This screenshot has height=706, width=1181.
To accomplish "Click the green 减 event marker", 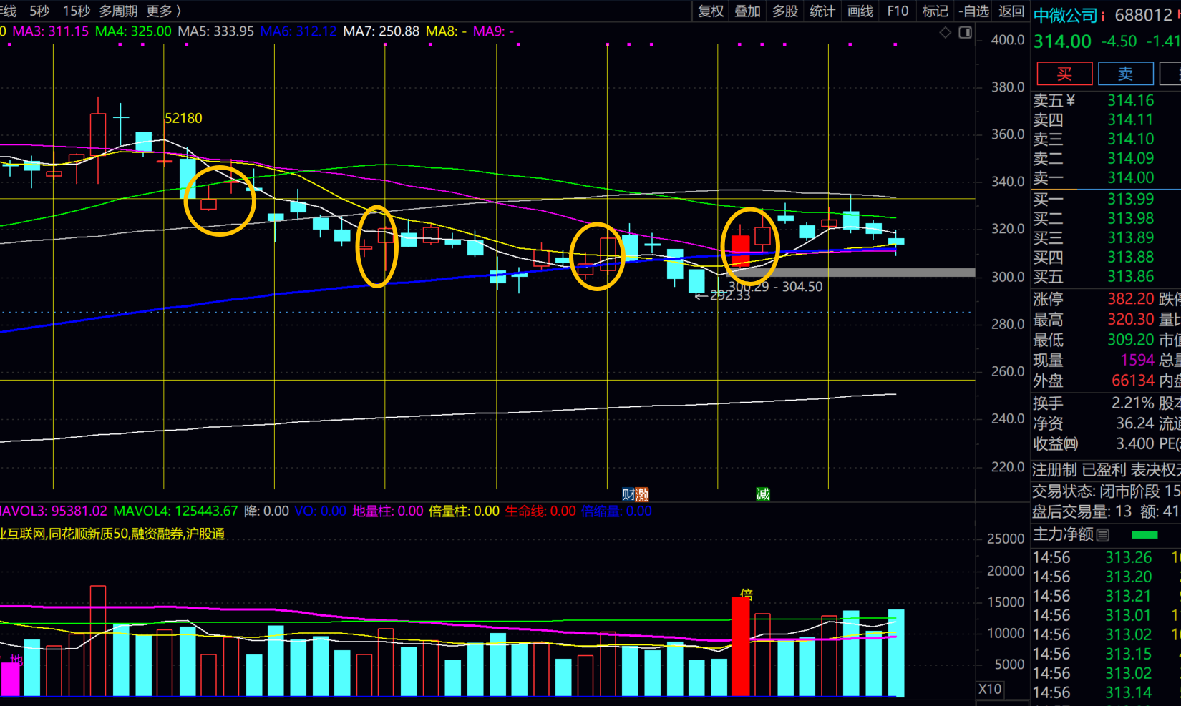I will pyautogui.click(x=763, y=494).
